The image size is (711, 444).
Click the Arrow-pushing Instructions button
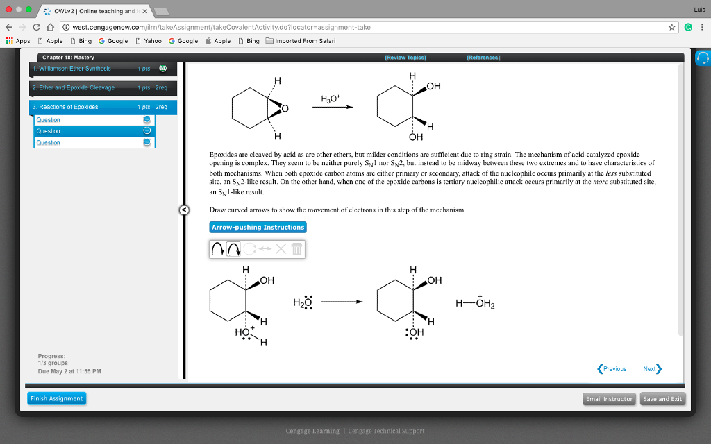258,227
